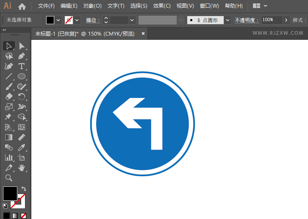The image size is (308, 219).
Task: Choose the Perspective Grid tool
Action: click(x=8, y=127)
